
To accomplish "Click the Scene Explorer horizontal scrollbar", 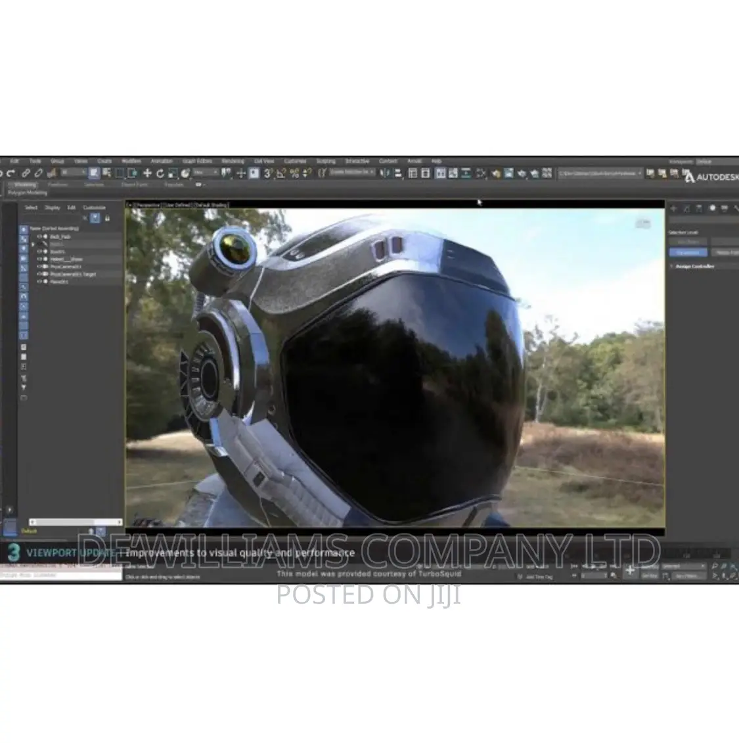I will pyautogui.click(x=76, y=522).
